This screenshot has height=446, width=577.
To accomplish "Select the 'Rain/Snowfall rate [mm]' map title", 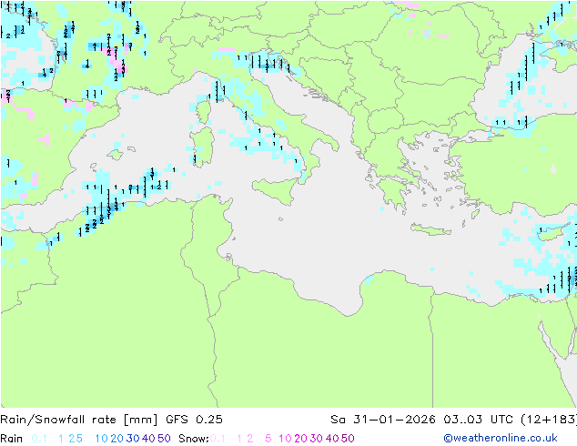I will (x=79, y=419).
